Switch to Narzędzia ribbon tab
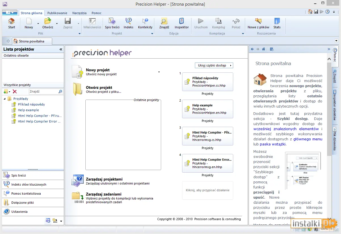The image size is (341, 234). pos(79,13)
